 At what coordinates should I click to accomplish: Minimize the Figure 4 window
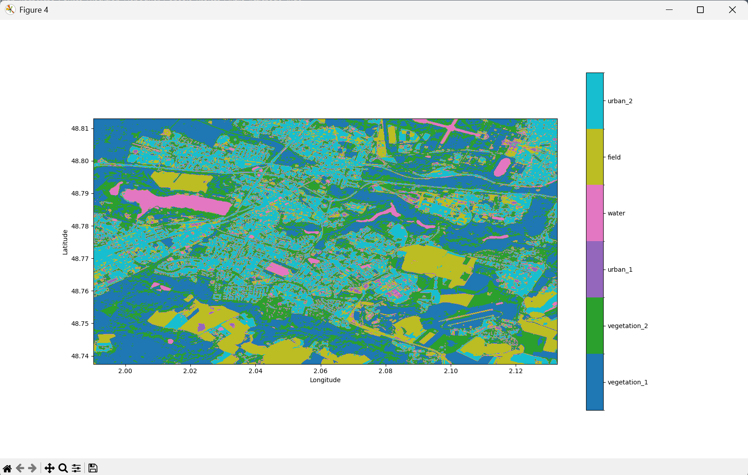[669, 9]
